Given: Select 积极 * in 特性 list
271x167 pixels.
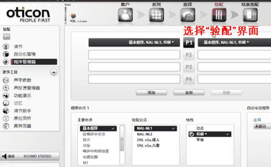Looking at the screenshot, I should tap(210, 134).
